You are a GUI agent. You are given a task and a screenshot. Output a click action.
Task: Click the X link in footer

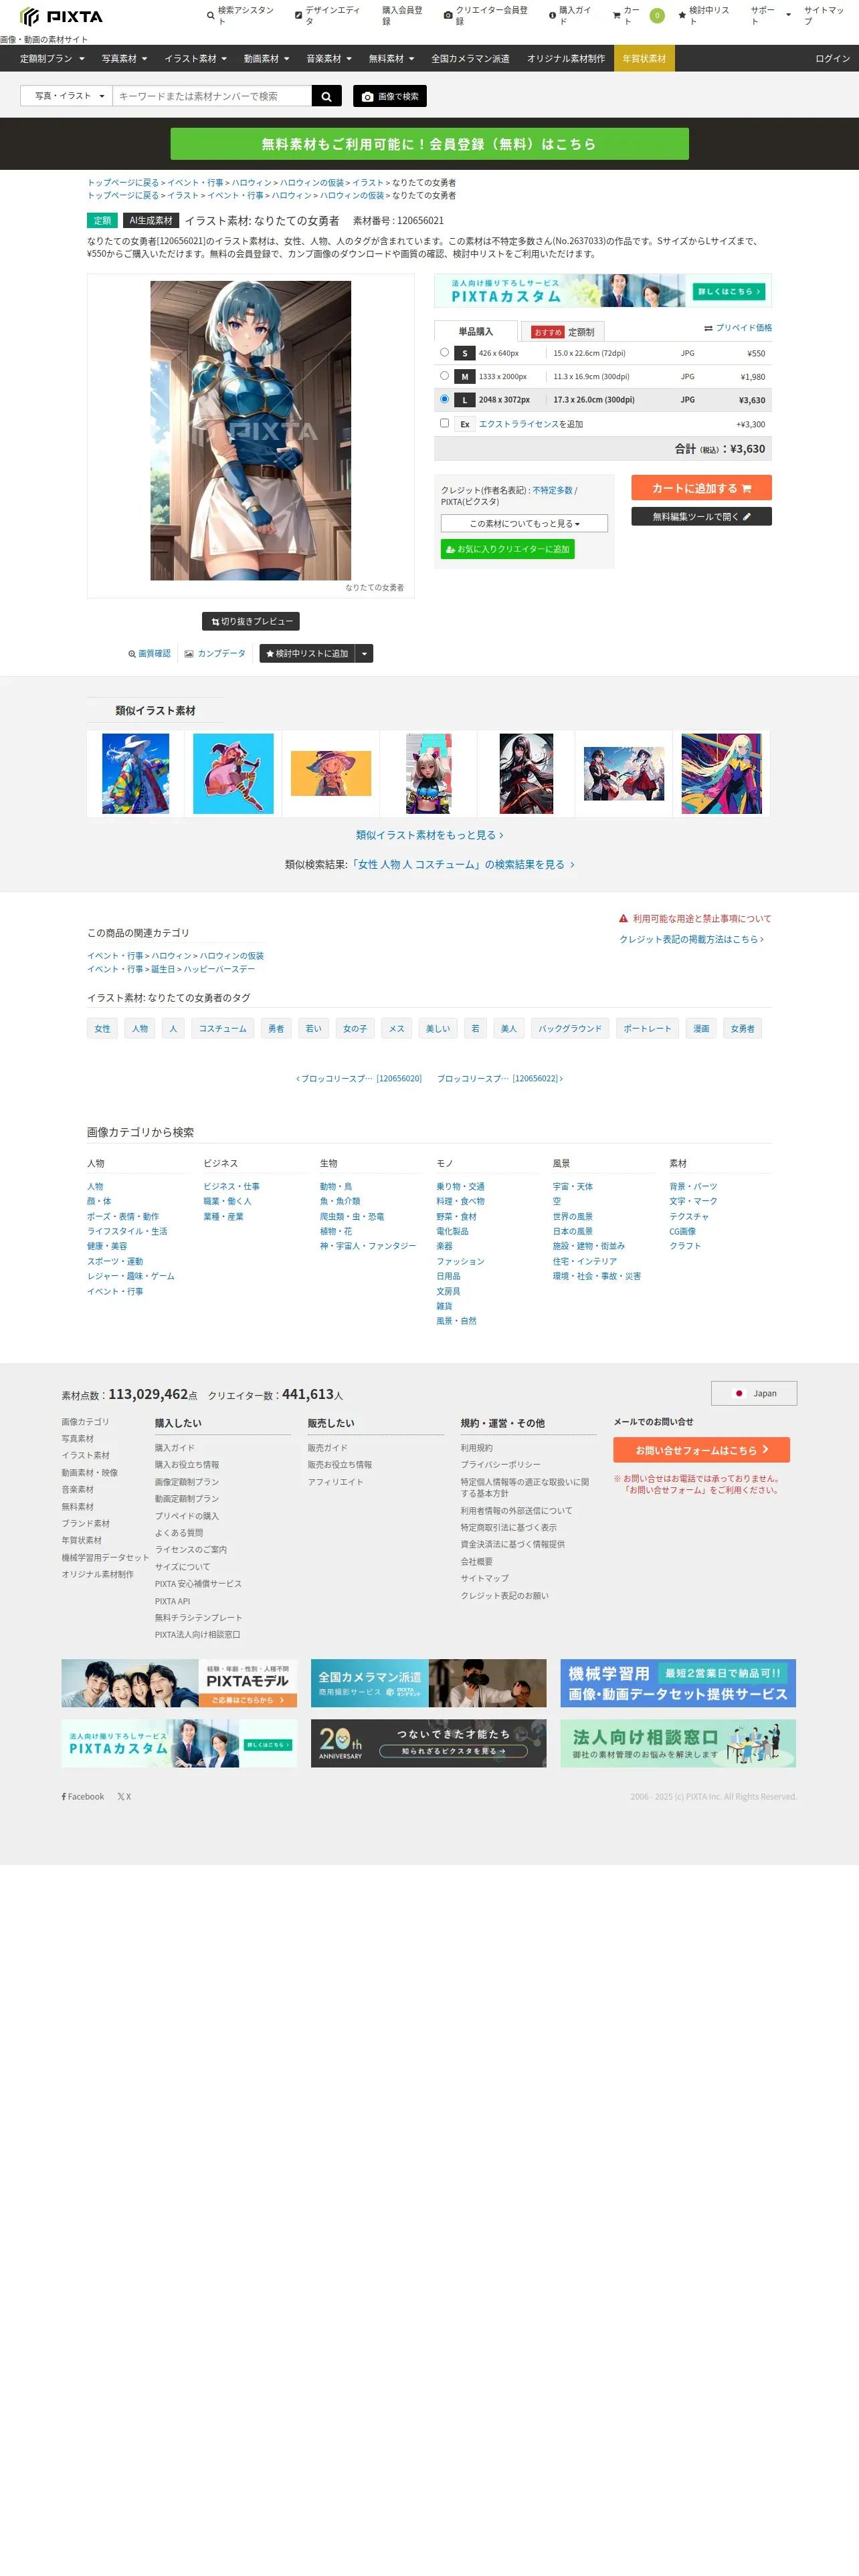(124, 1796)
